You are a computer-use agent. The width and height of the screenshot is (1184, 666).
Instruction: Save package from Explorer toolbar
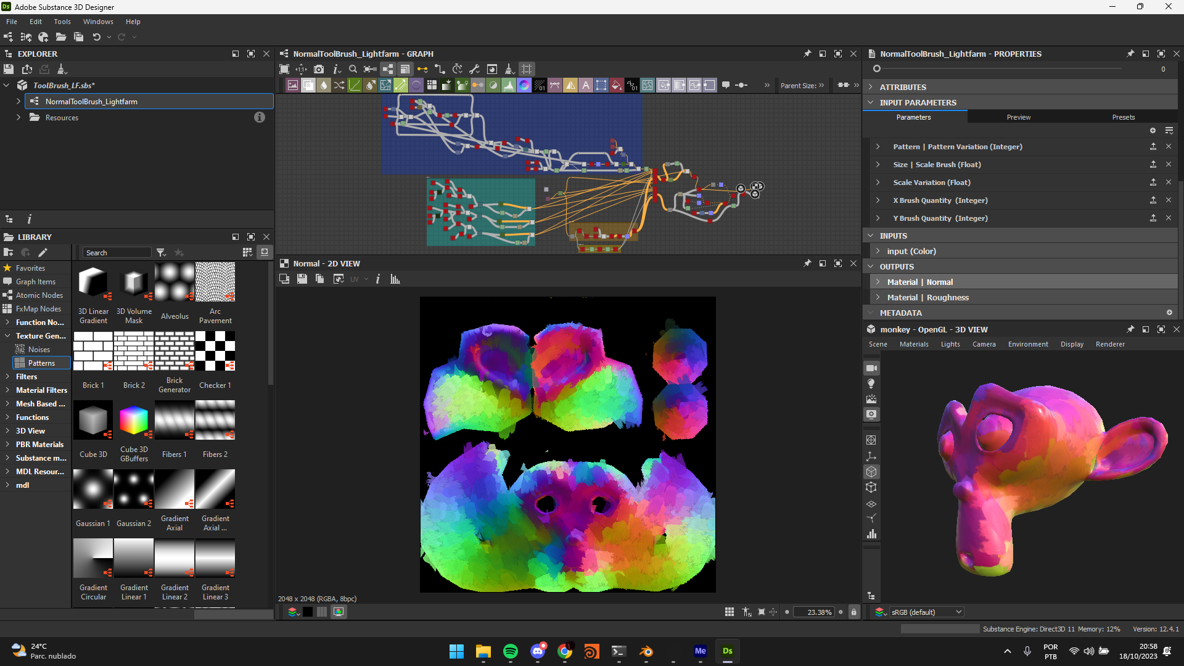[x=9, y=69]
